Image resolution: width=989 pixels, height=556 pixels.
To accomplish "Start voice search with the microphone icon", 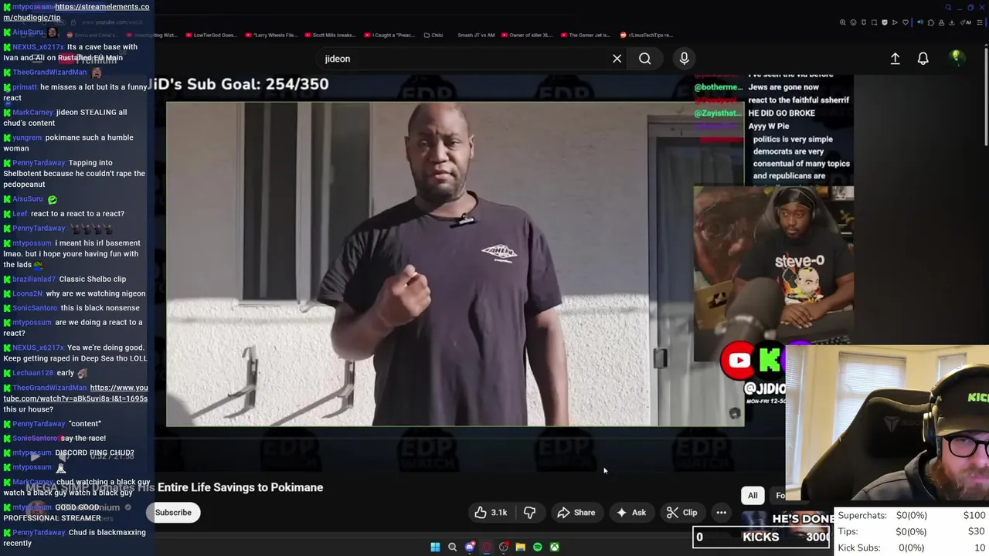I will tap(684, 59).
